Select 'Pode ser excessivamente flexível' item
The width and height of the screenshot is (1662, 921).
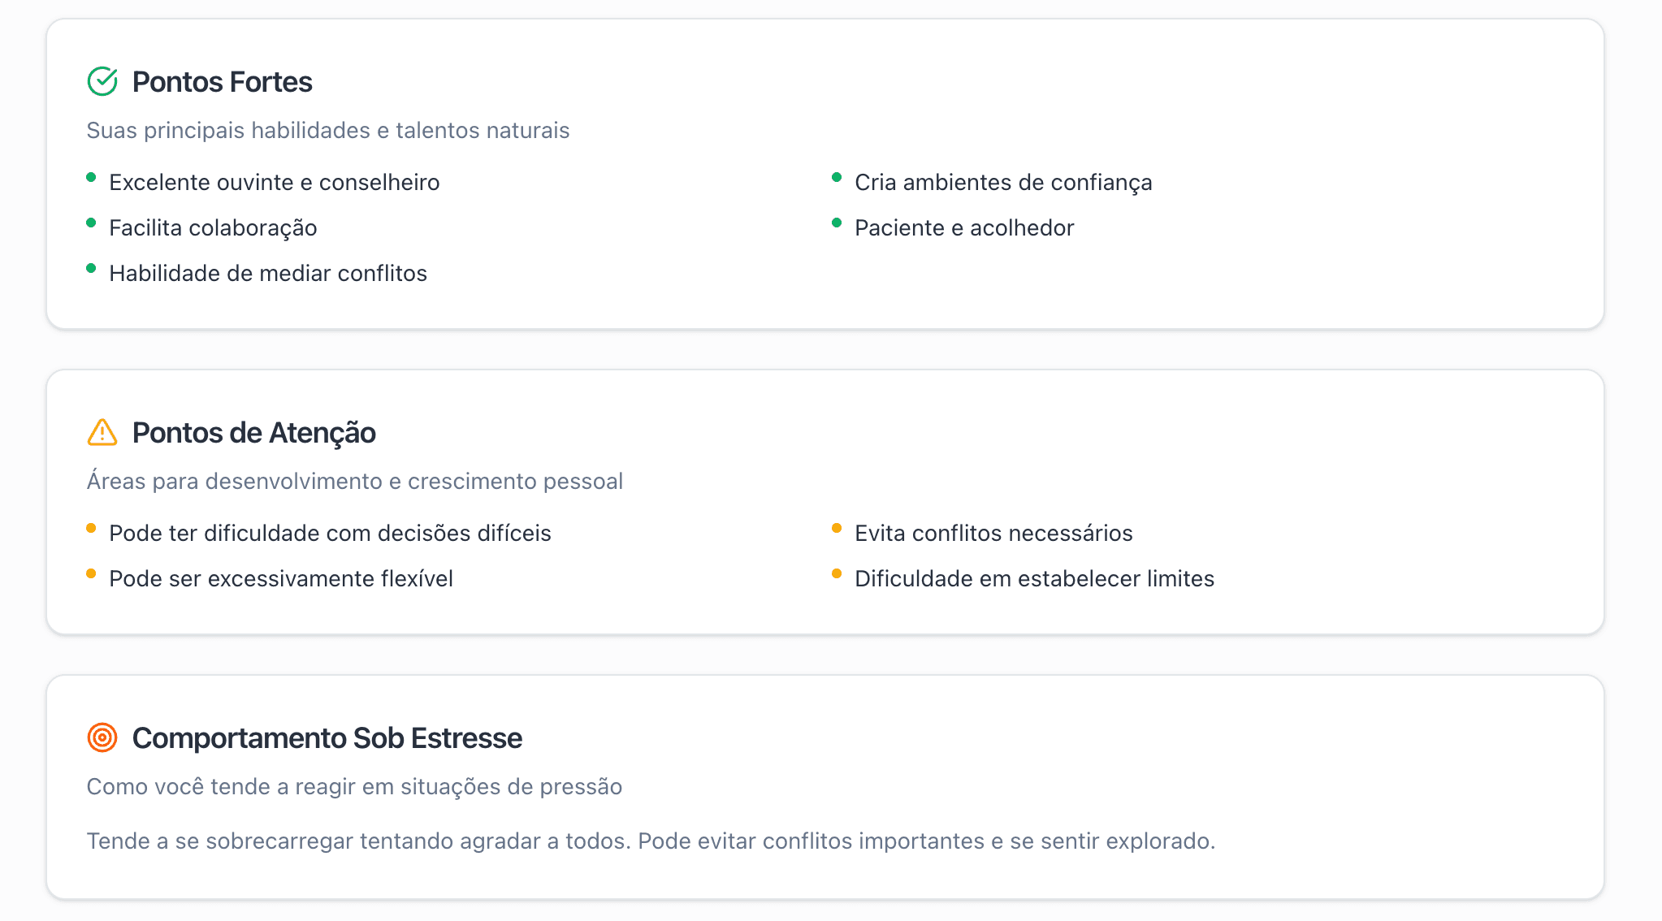click(281, 578)
